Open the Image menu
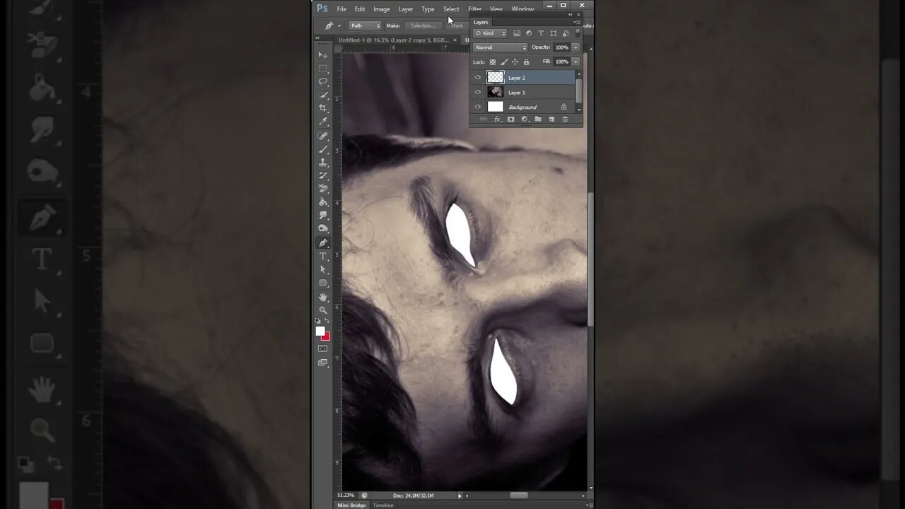The image size is (905, 509). 382,9
